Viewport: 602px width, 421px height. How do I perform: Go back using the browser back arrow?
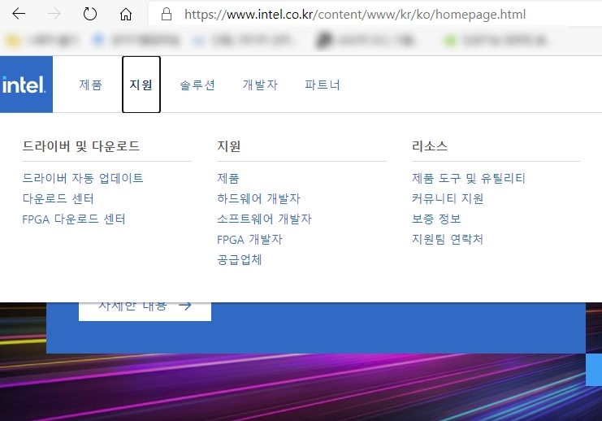tap(19, 14)
